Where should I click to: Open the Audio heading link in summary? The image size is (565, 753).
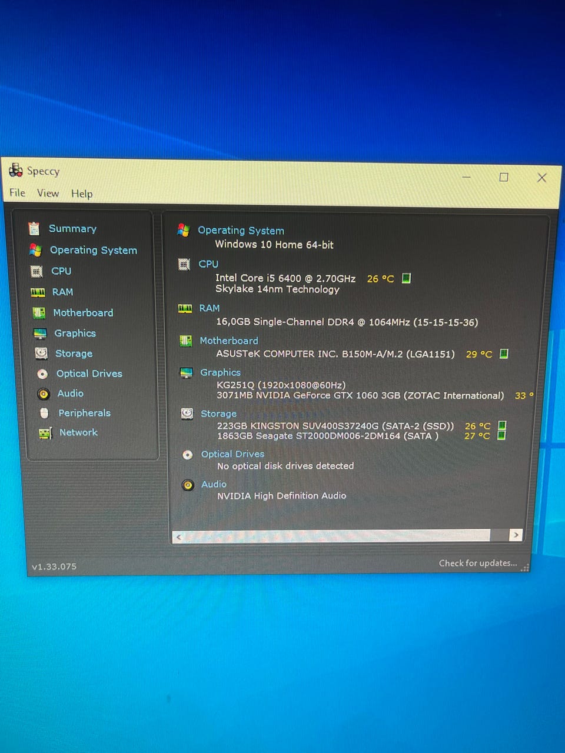click(x=214, y=484)
